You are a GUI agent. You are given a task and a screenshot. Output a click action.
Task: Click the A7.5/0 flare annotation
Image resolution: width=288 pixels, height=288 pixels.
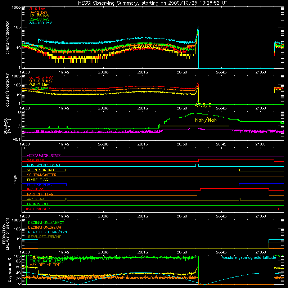(203, 105)
